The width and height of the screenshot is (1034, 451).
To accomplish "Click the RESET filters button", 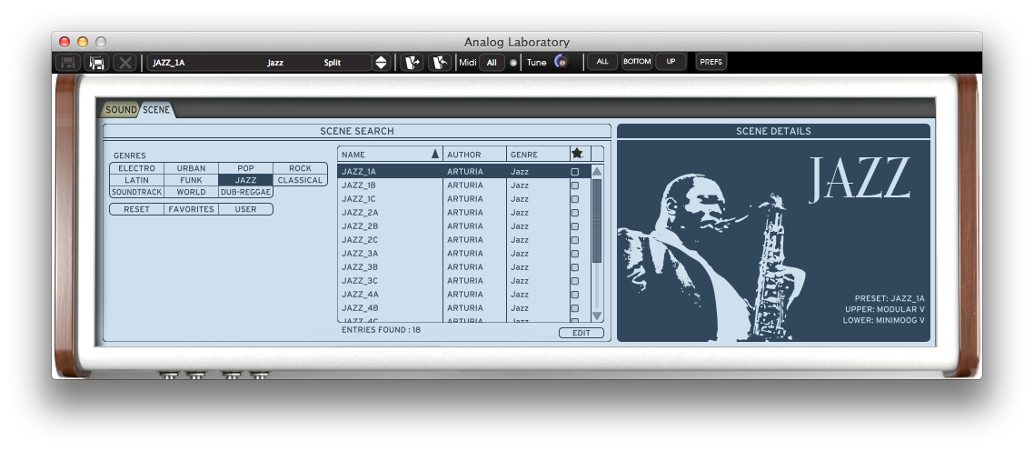I will 136,209.
